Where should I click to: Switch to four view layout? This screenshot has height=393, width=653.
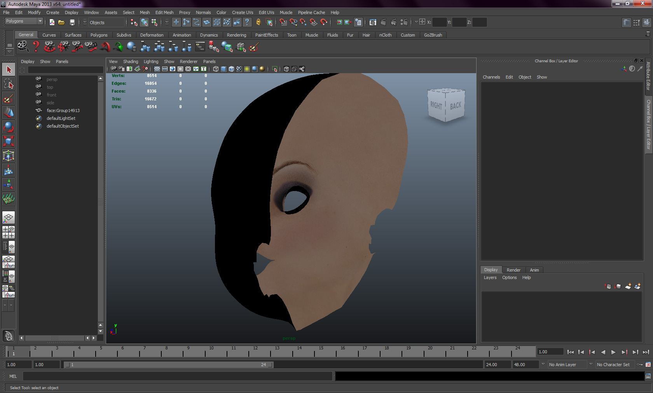pyautogui.click(x=9, y=232)
